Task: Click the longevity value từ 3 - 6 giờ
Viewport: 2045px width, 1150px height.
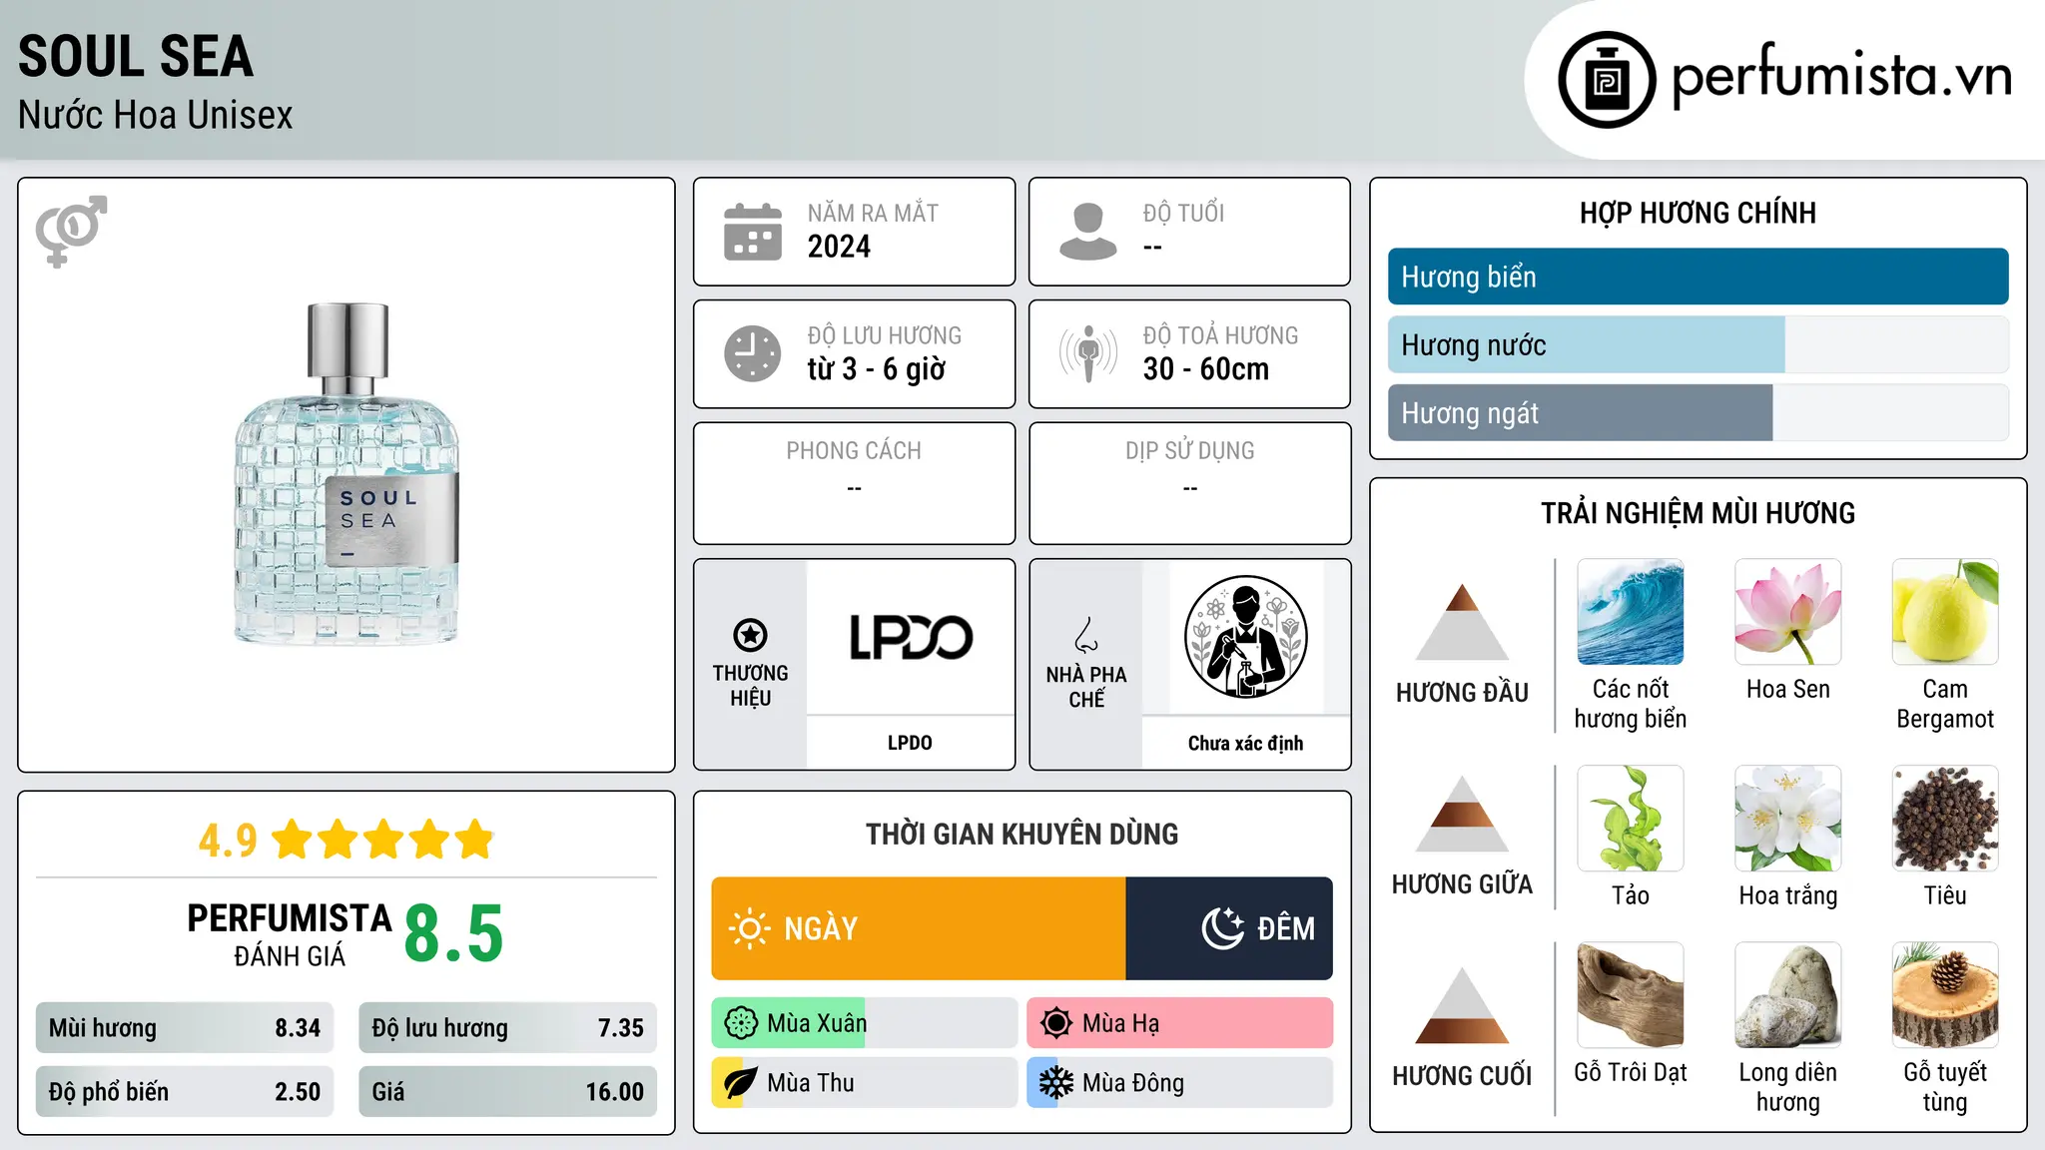Action: click(x=877, y=369)
